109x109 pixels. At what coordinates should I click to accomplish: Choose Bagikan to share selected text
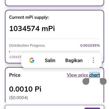(74, 60)
